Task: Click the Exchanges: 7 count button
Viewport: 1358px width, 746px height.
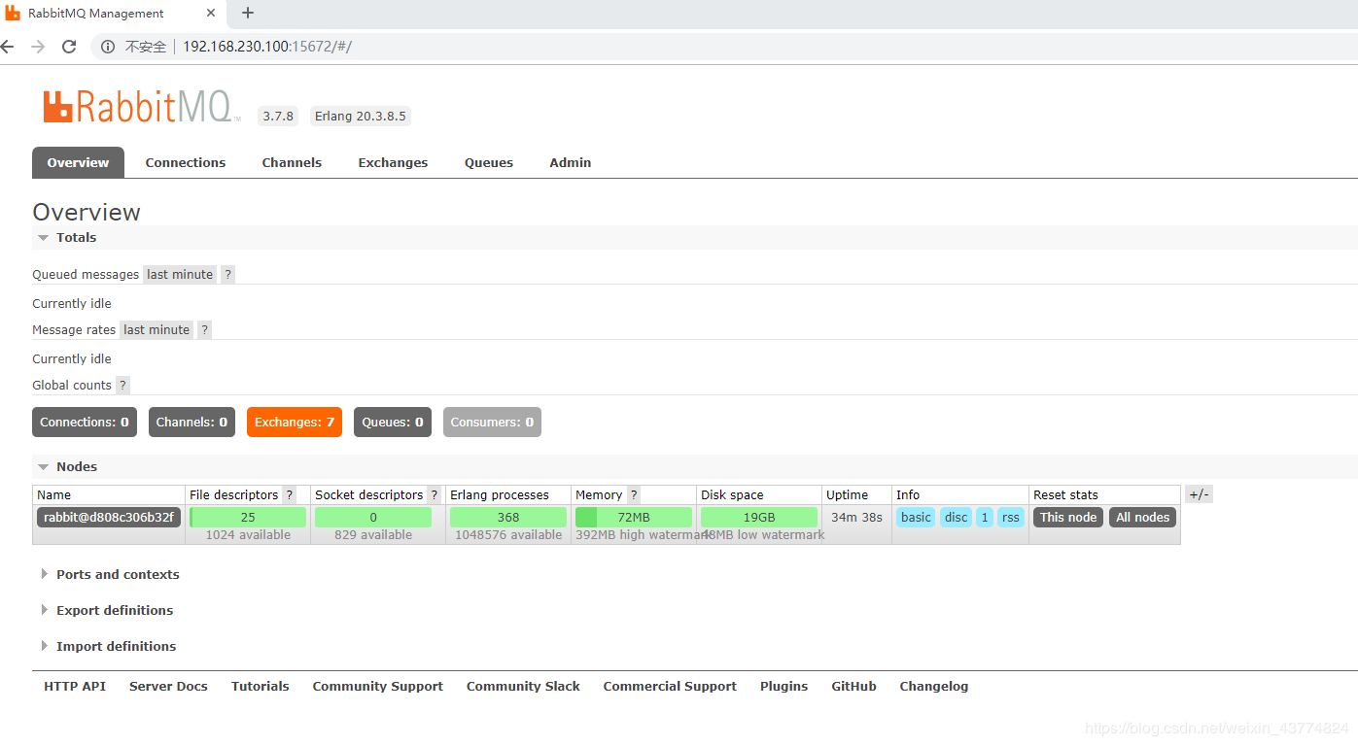Action: pos(295,423)
